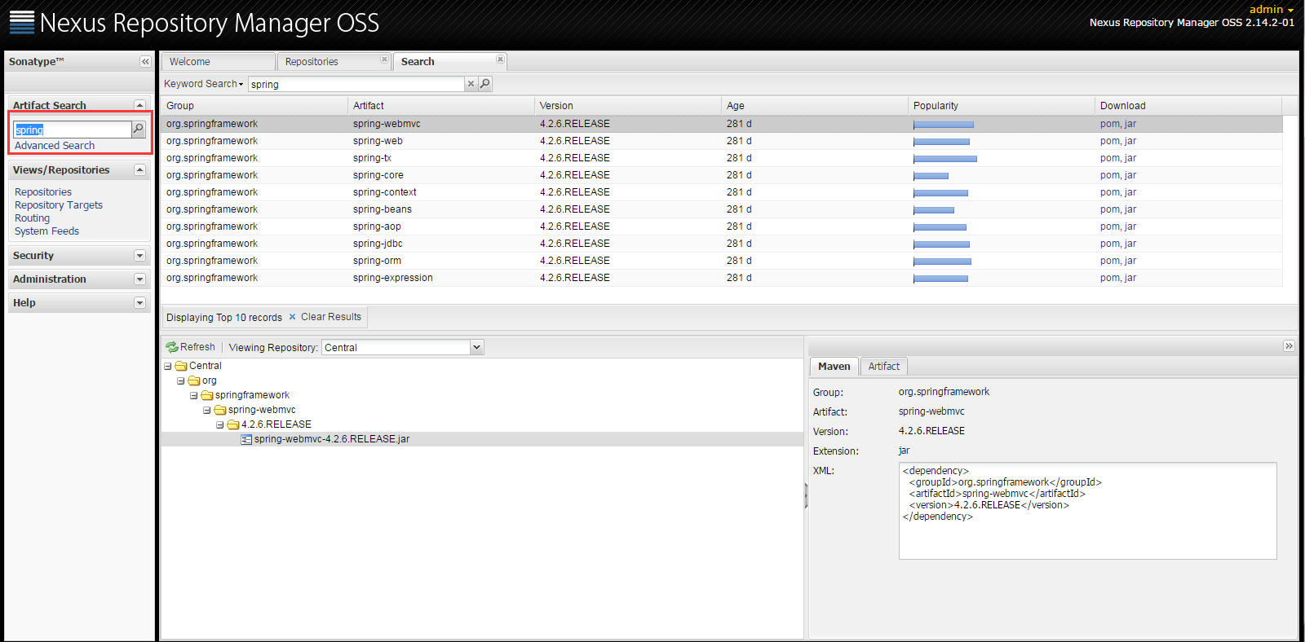
Task: Select the spring-expression result row
Action: click(722, 278)
